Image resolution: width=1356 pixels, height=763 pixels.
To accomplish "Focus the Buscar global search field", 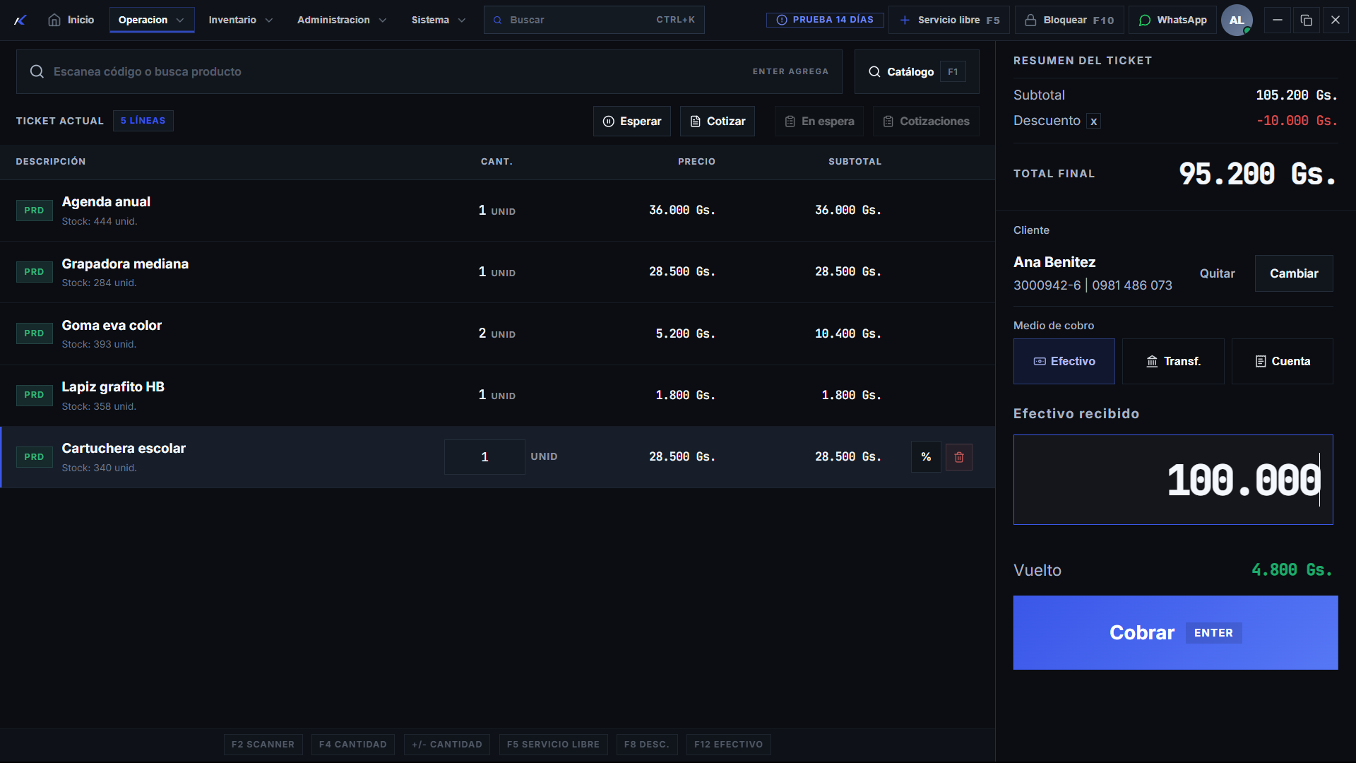I will [x=594, y=20].
